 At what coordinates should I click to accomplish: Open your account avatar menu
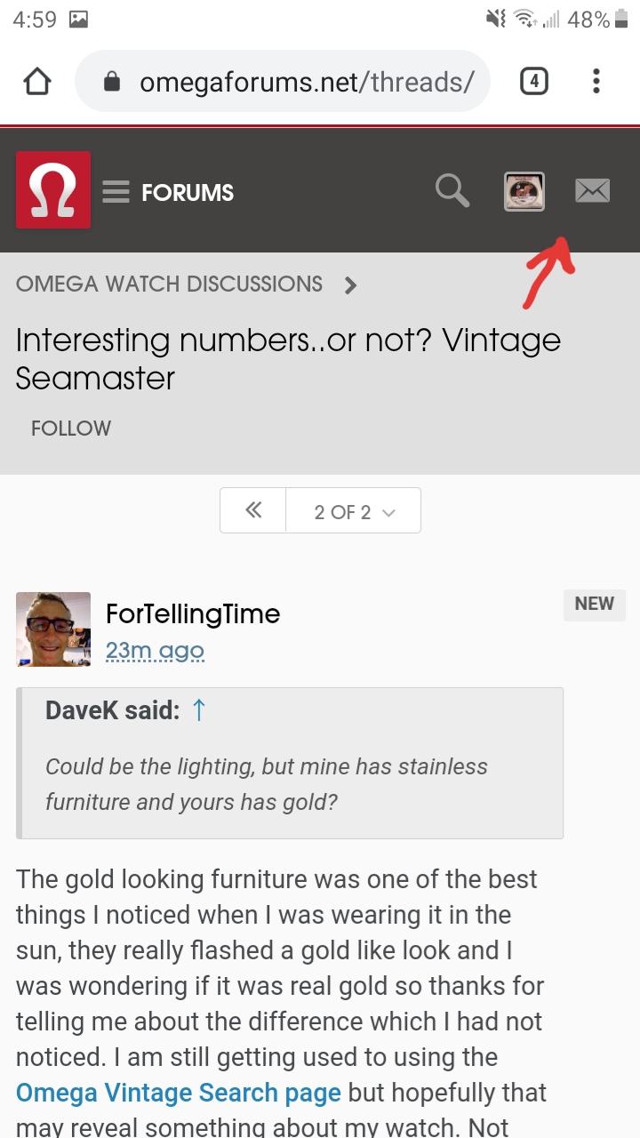tap(524, 191)
